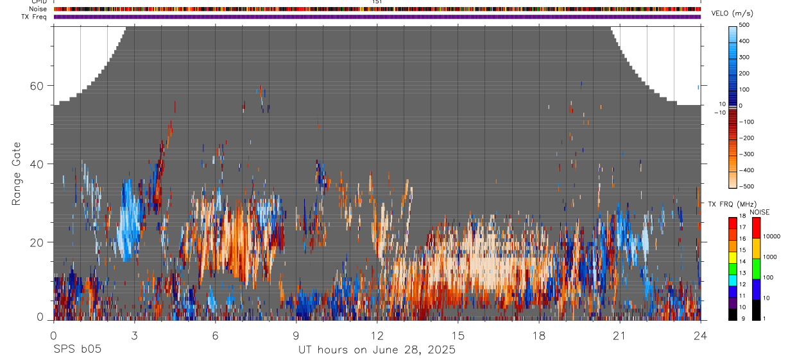The image size is (788, 363).
Task: Click the blue 10 noise level swatch
Action: 756,289
